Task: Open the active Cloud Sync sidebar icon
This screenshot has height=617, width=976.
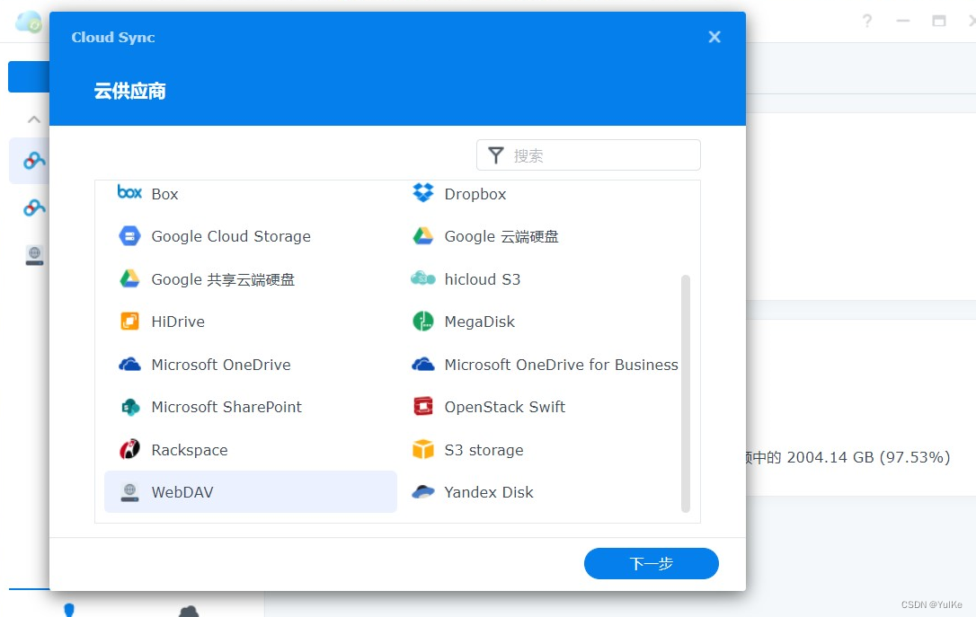Action: (x=33, y=160)
